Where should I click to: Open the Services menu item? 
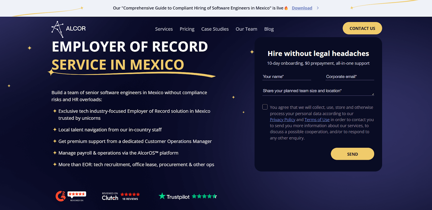click(164, 29)
